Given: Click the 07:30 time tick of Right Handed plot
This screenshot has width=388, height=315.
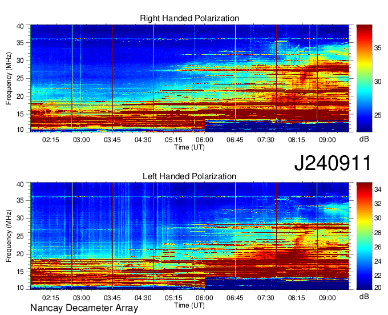Looking at the screenshot, I should (x=266, y=140).
